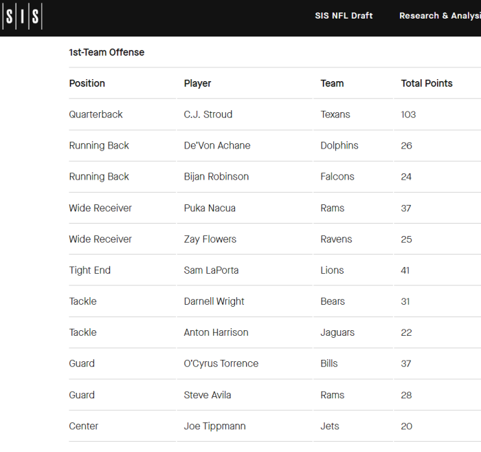Click on Puka Nacua's name
The height and width of the screenshot is (452, 481).
click(210, 208)
